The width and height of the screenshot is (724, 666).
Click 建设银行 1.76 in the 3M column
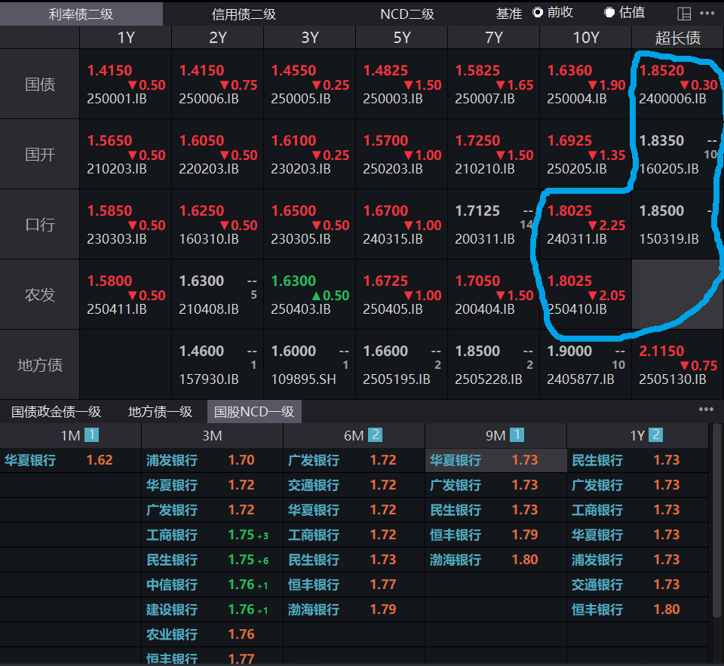point(212,609)
